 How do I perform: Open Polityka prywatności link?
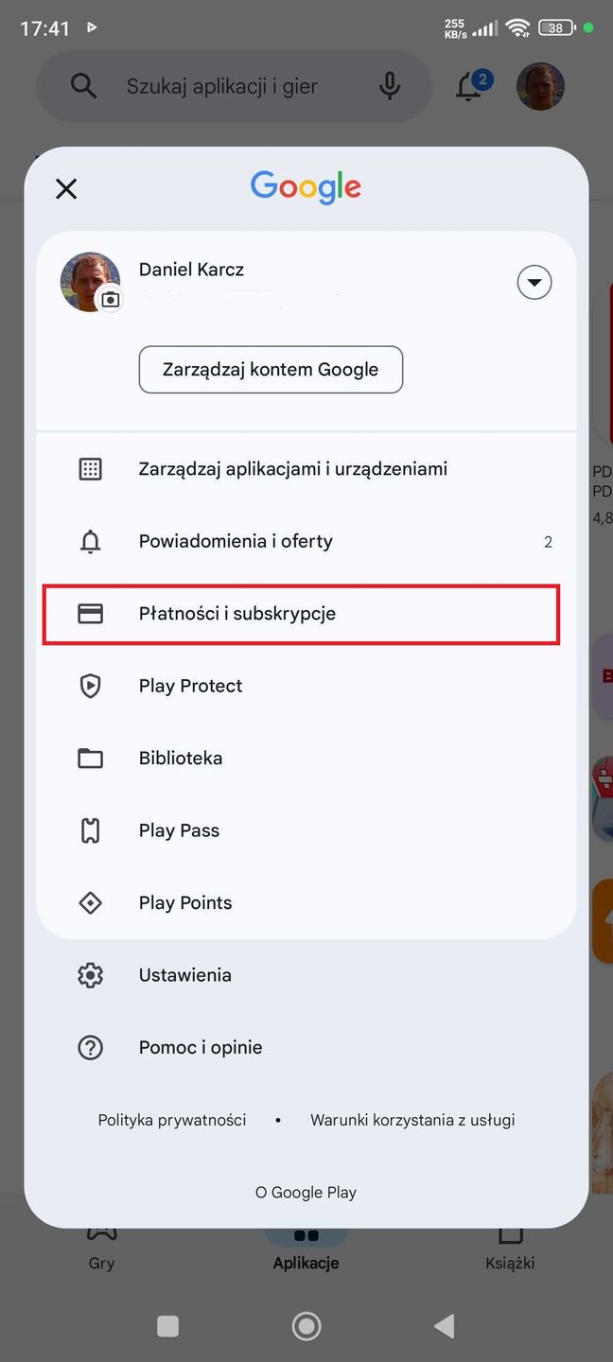(x=172, y=1120)
